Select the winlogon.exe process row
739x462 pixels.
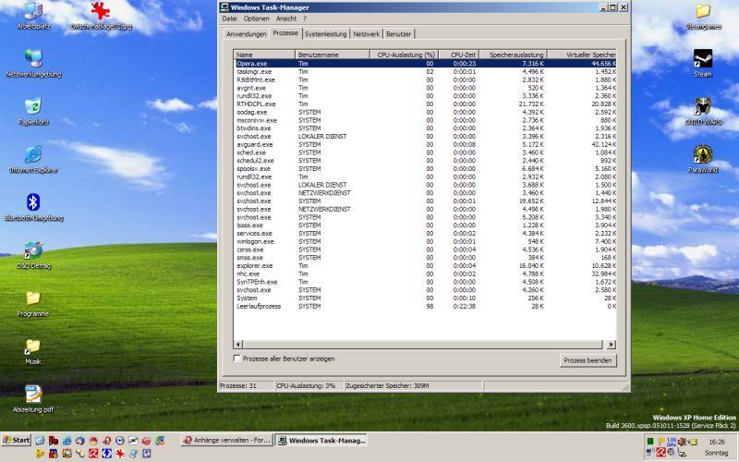pos(425,241)
